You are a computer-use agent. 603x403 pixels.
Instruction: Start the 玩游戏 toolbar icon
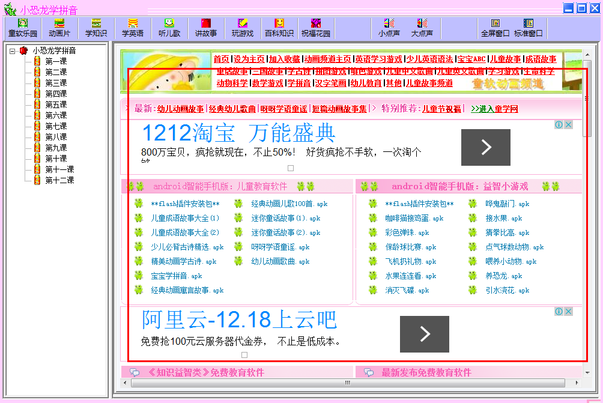tap(243, 28)
